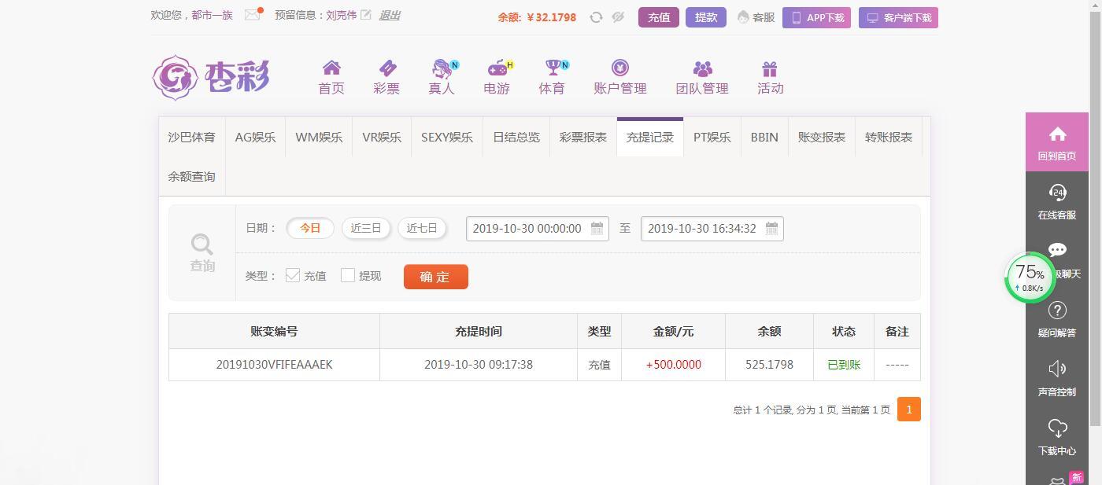This screenshot has width=1102, height=485.
Task: Open the 转账报表 transfer report tab
Action: [x=888, y=137]
